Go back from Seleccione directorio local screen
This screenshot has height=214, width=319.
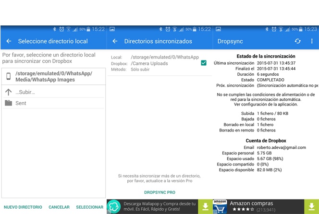pos(9,41)
